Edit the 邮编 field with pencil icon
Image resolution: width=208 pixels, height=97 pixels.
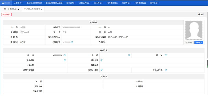pyautogui.click(x=166, y=55)
